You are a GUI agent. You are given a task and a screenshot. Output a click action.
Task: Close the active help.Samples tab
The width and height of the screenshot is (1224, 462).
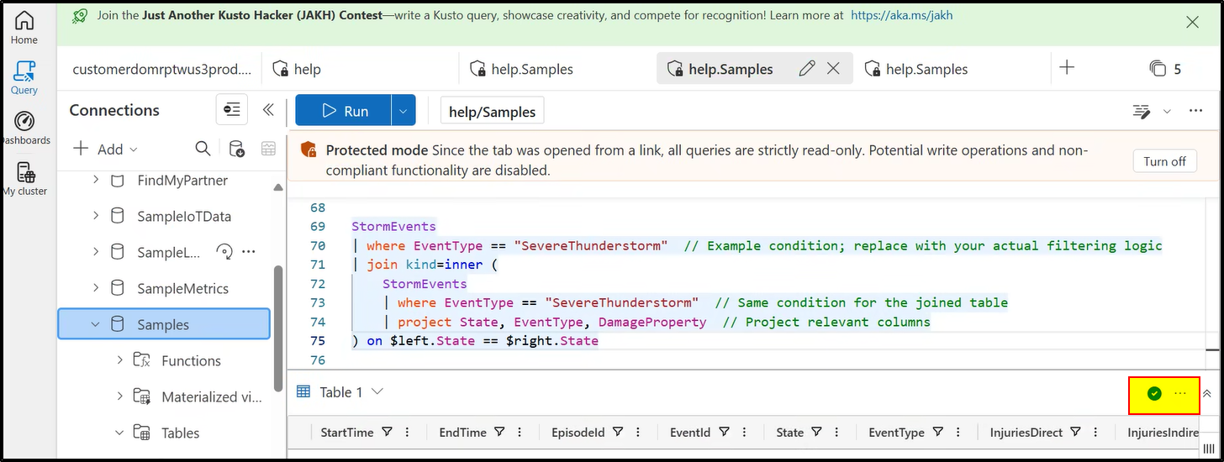[x=833, y=69]
